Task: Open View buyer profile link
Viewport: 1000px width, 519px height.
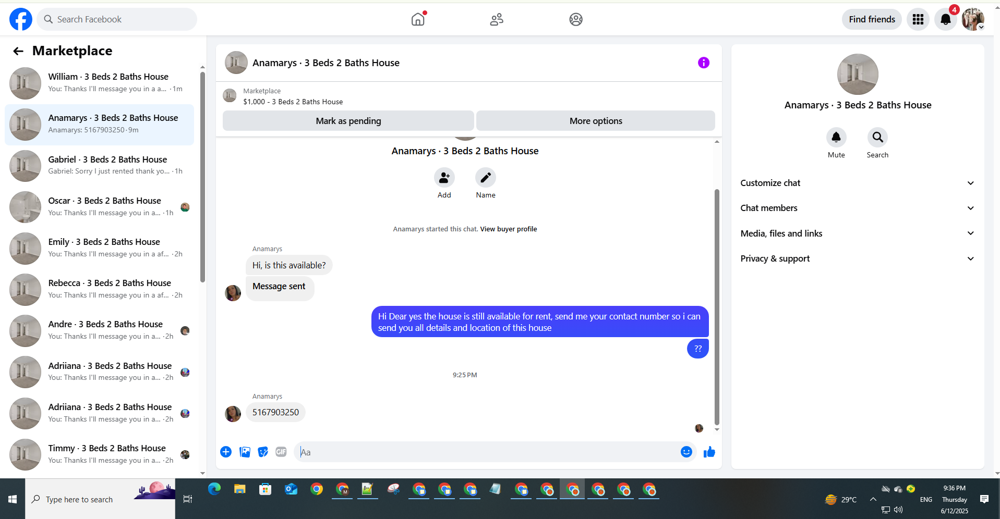Action: click(x=509, y=229)
